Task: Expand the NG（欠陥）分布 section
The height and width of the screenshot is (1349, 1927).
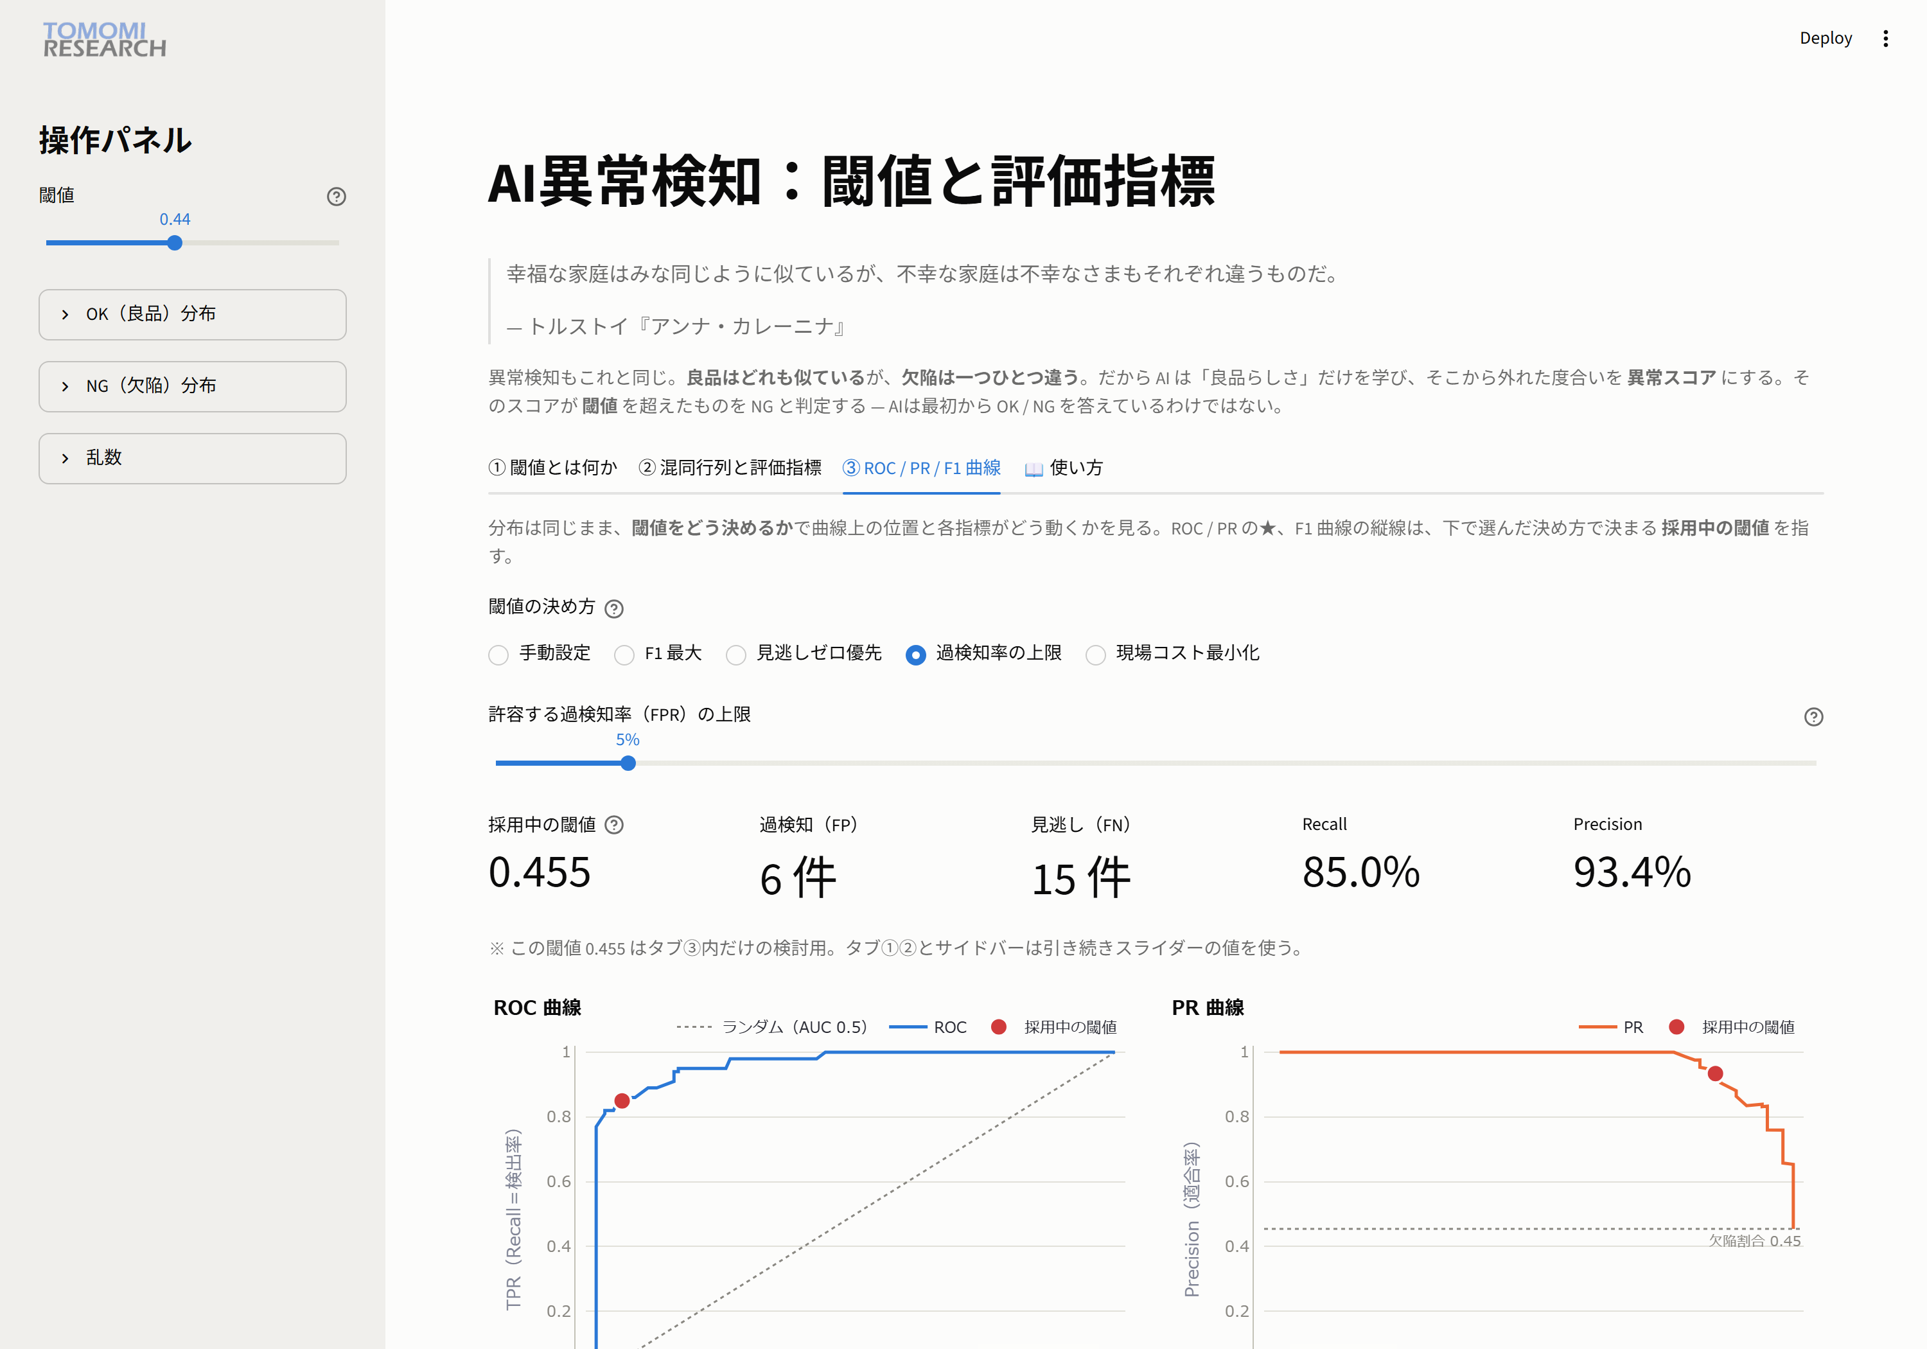Action: 192,386
